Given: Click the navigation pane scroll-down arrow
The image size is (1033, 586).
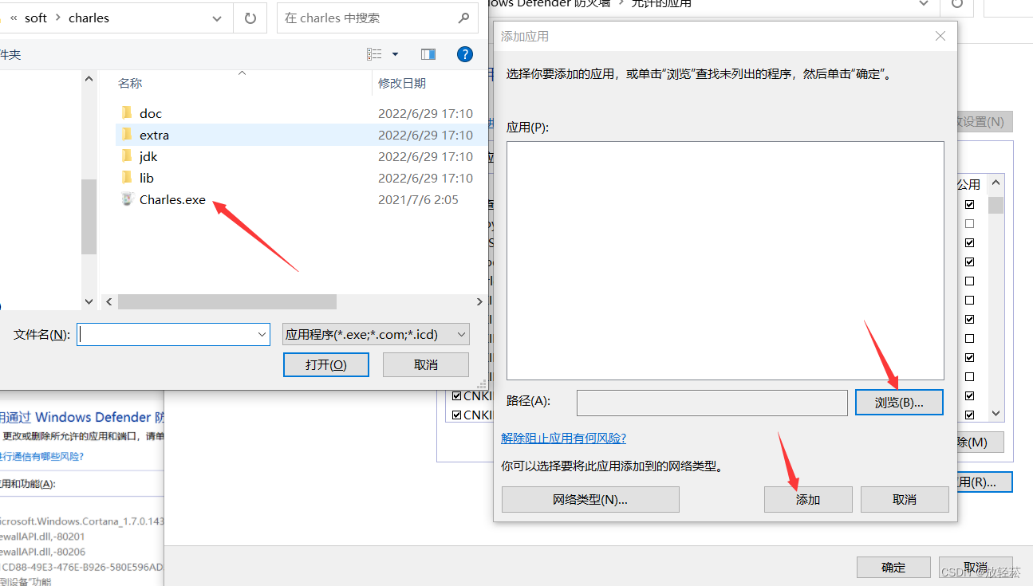Looking at the screenshot, I should [x=89, y=301].
